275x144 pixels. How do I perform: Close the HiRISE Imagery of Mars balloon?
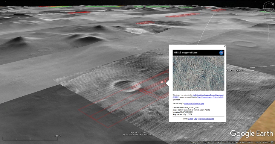(x=225, y=46)
